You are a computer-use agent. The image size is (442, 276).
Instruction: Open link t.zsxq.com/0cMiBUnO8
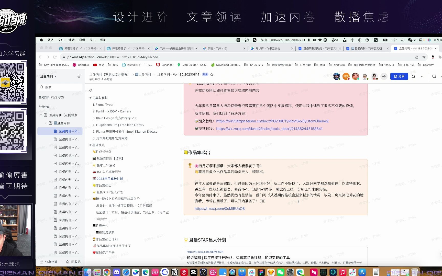coord(219,209)
